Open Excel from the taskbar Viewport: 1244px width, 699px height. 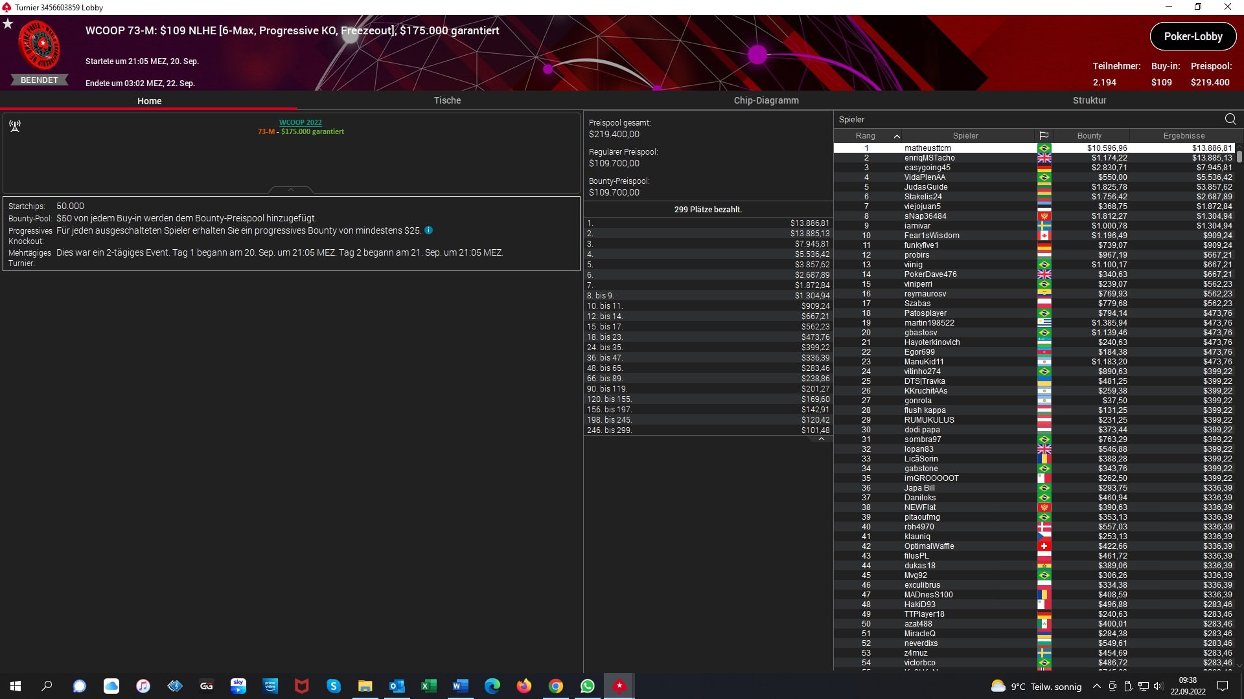[429, 686]
